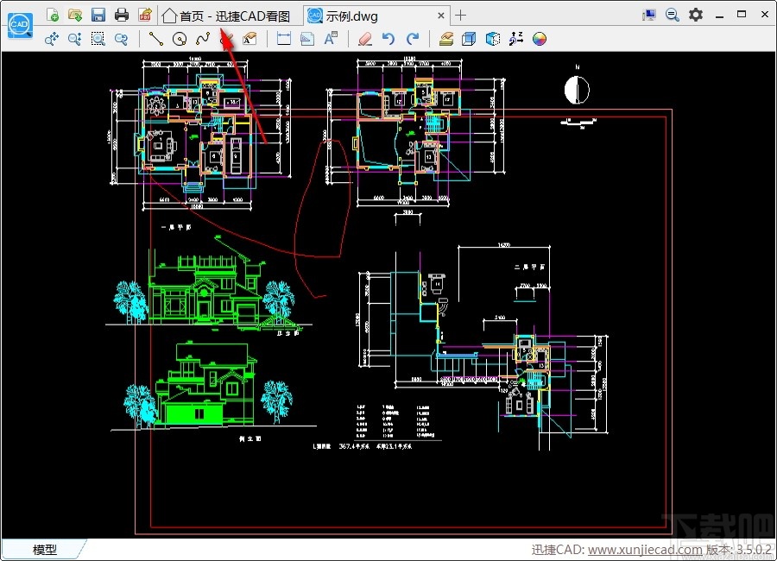Viewport: 777px width, 561px height.
Task: Click the magnifier search icon in title bar
Action: pyautogui.click(x=672, y=15)
